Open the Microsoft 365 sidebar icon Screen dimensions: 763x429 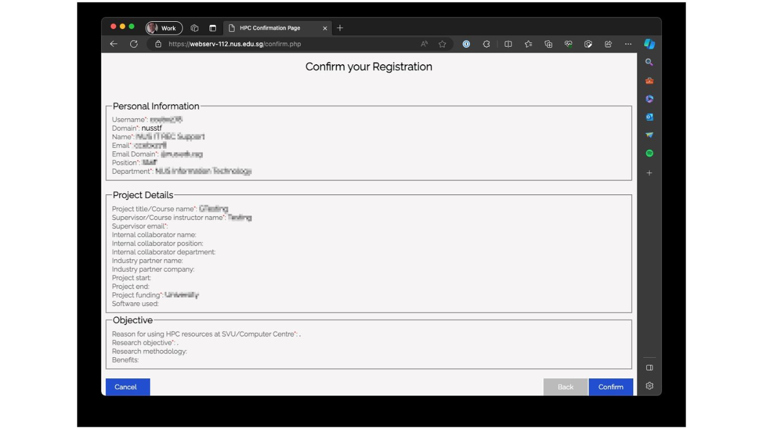[x=649, y=99]
